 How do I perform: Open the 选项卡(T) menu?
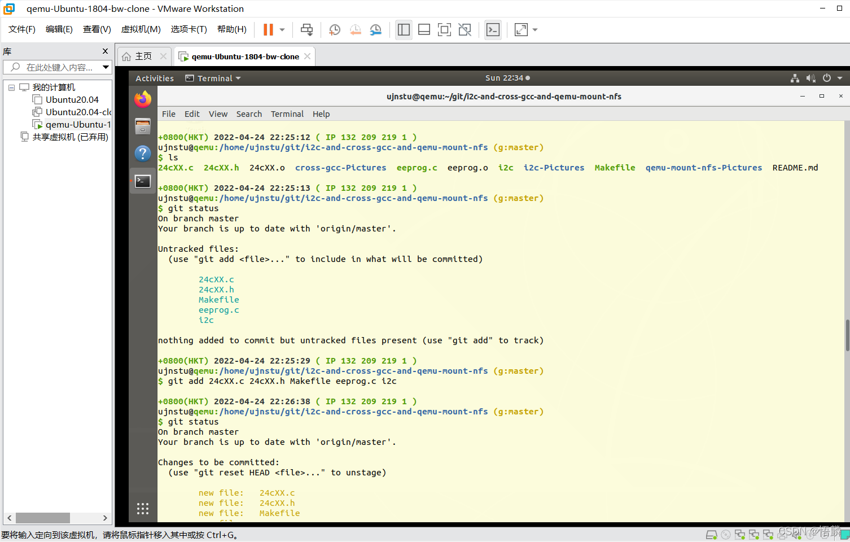(x=189, y=29)
